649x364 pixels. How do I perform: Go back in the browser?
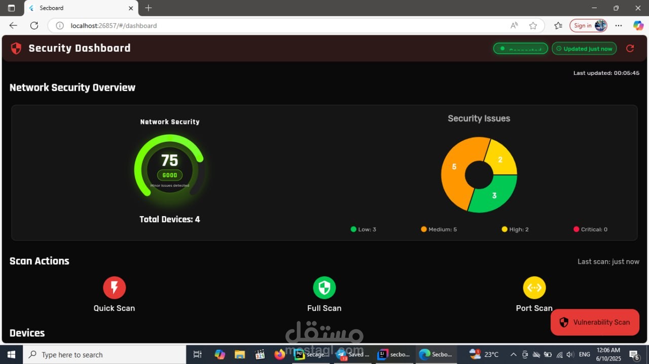13,25
